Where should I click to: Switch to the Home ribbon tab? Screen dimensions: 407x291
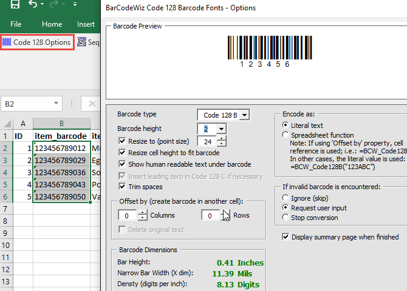52,24
